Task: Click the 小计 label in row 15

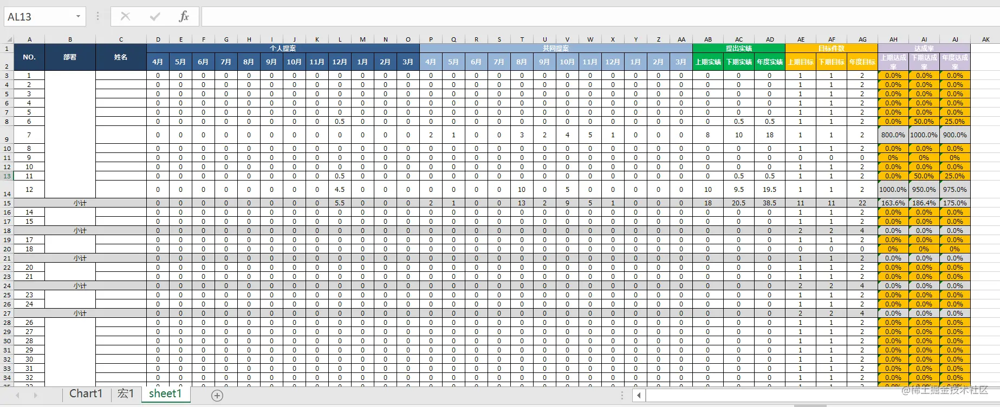Action: 80,203
